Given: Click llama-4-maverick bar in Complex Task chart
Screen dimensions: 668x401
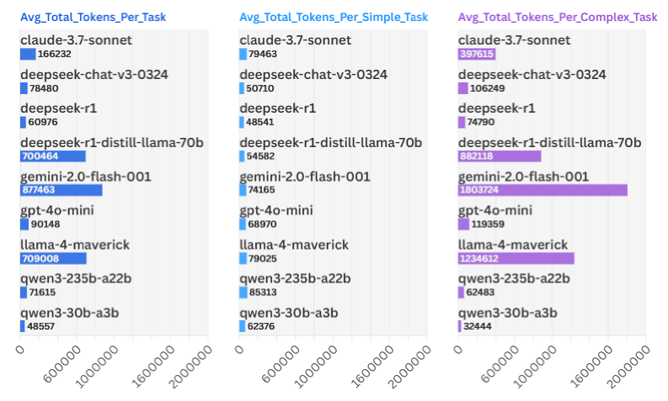Looking at the screenshot, I should coord(516,258).
